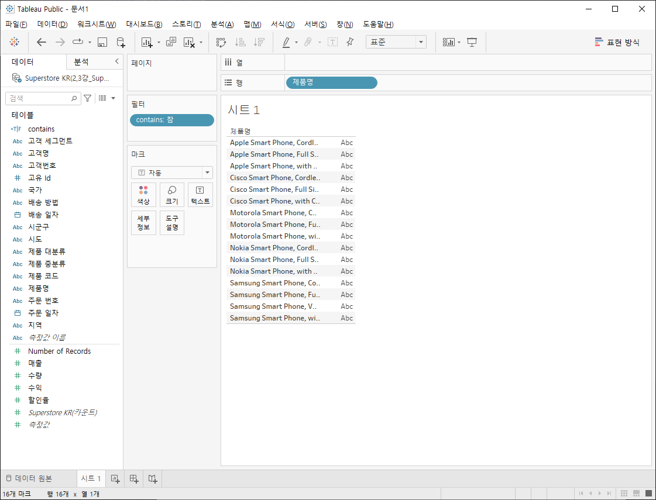Click the new story tab icon
656x500 pixels.
tap(153, 479)
